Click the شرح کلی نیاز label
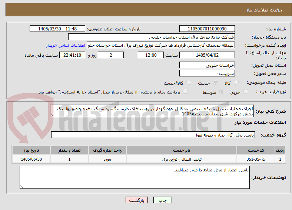The image size is (292, 210). point(271,111)
